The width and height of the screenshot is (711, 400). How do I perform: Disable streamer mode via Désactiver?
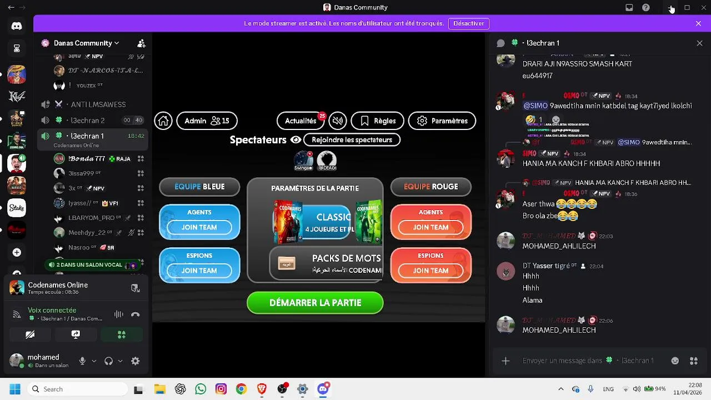(469, 23)
